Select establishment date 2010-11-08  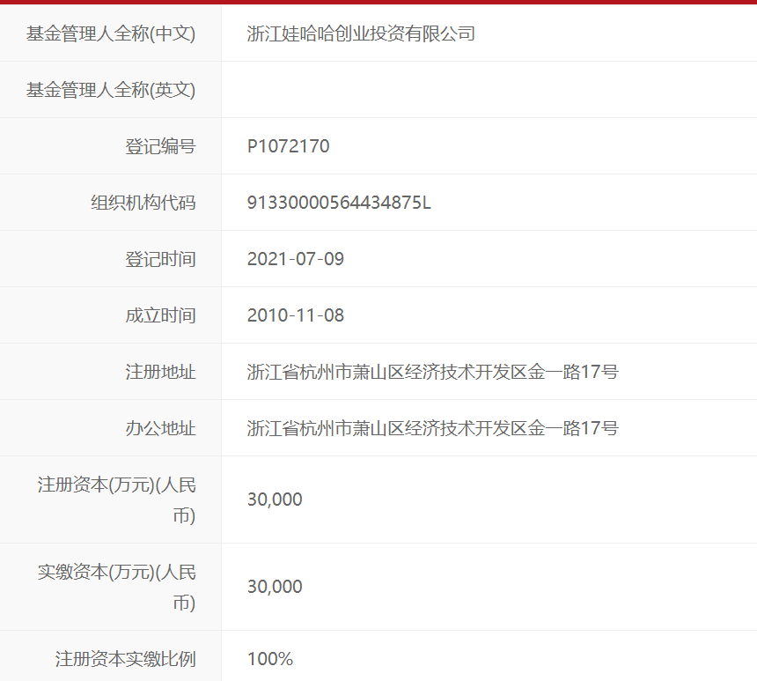click(x=296, y=315)
